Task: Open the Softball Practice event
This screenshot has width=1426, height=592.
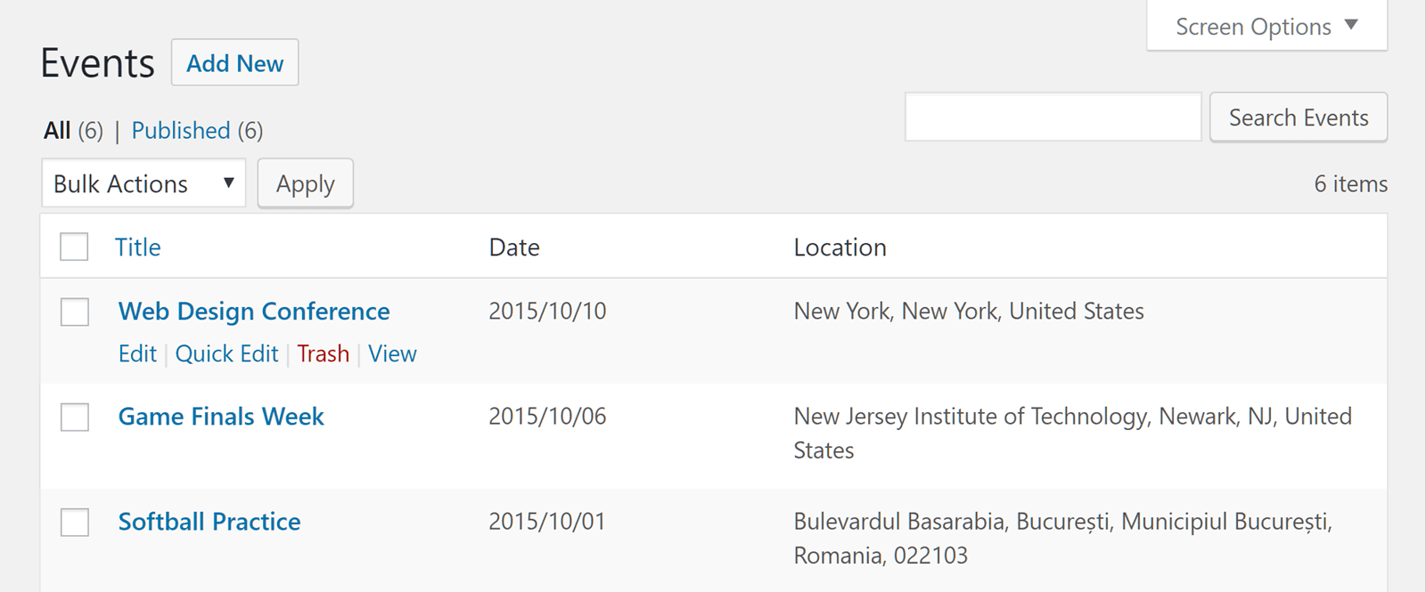Action: click(x=209, y=522)
